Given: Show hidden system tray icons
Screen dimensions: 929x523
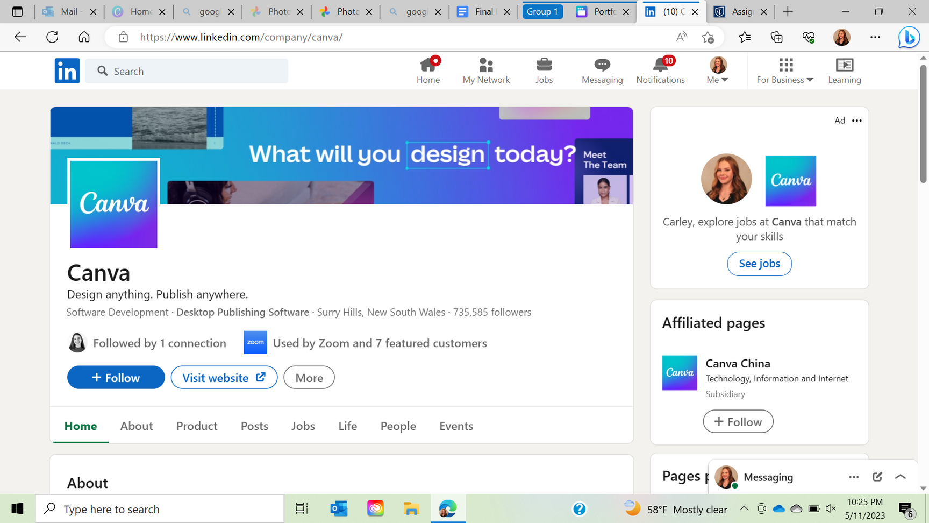Looking at the screenshot, I should click(x=744, y=508).
